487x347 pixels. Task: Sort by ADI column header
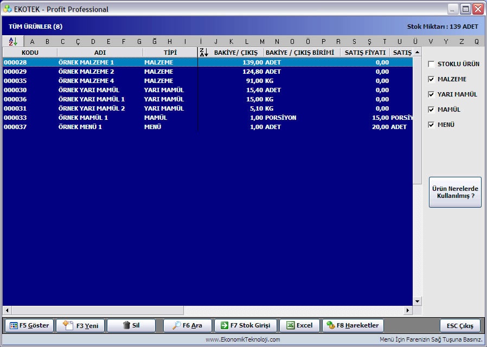point(100,53)
